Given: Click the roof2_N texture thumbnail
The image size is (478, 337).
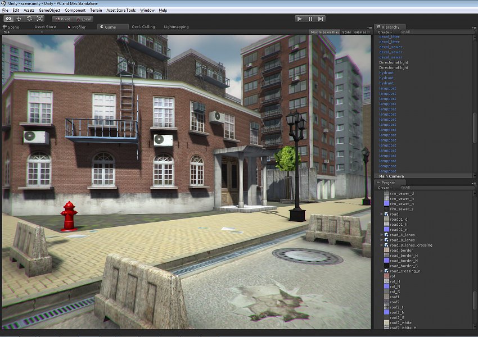Looking at the screenshot, I should pos(386,312).
